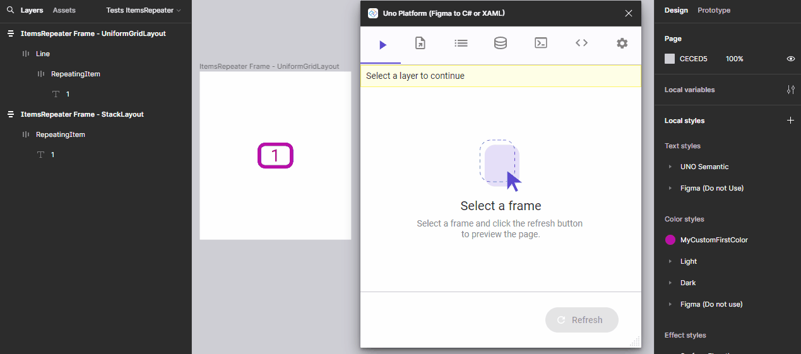Viewport: 801px width, 354px height.
Task: Click the Refresh button
Action: (581, 320)
